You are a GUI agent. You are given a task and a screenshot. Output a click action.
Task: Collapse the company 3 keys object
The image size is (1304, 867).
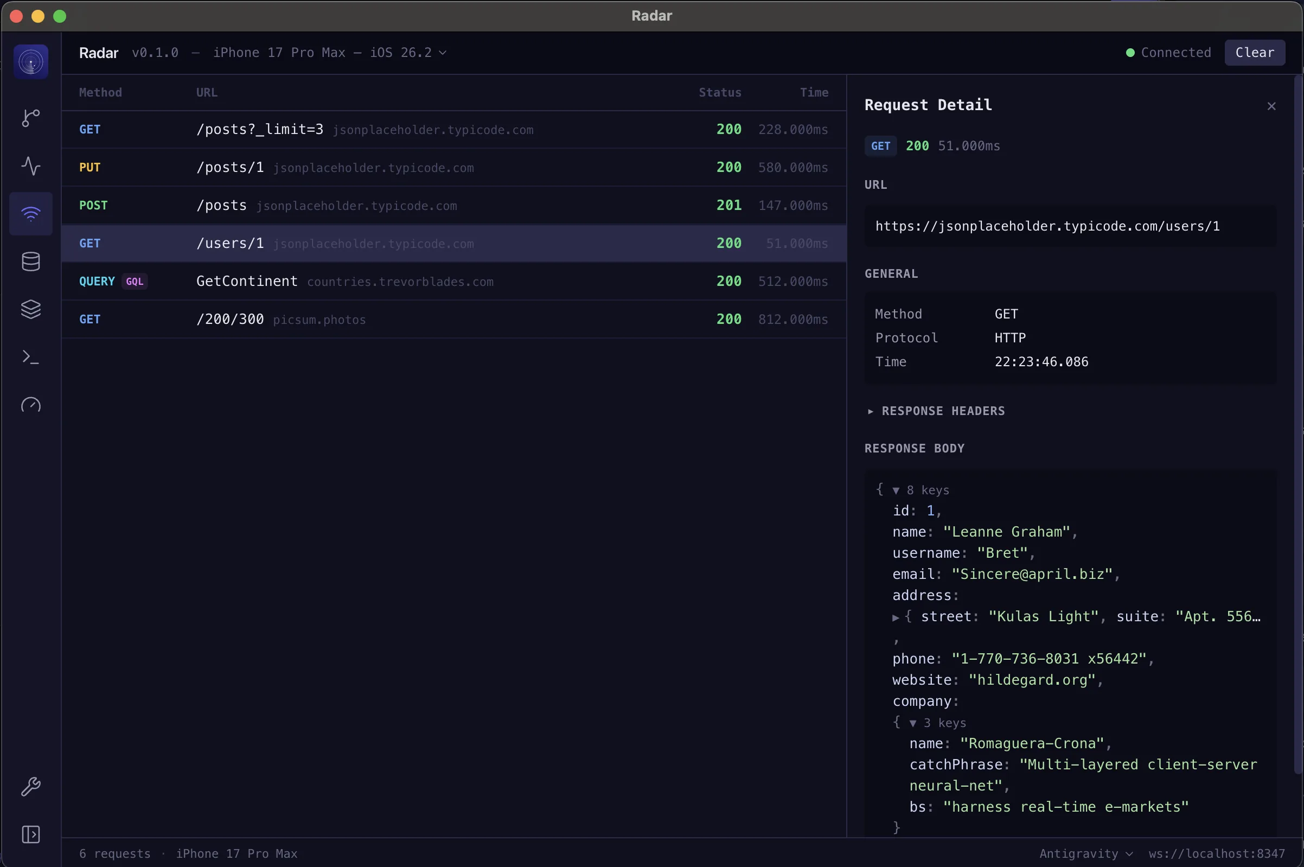(912, 723)
